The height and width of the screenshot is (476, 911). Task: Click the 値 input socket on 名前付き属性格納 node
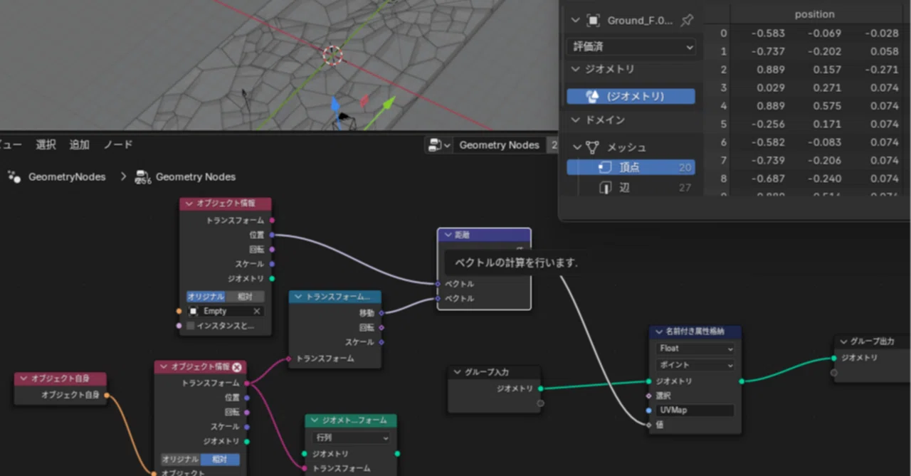[648, 425]
